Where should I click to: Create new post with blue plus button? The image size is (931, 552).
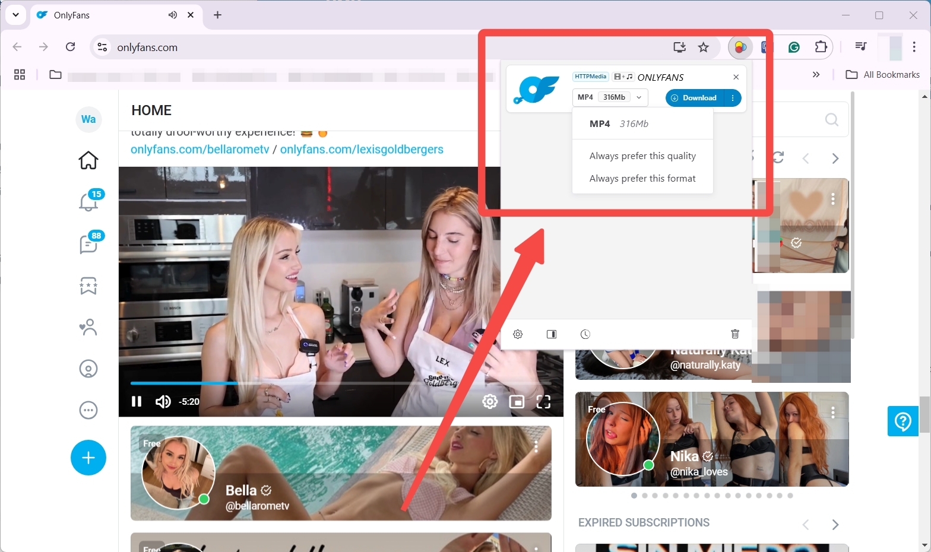pyautogui.click(x=88, y=458)
